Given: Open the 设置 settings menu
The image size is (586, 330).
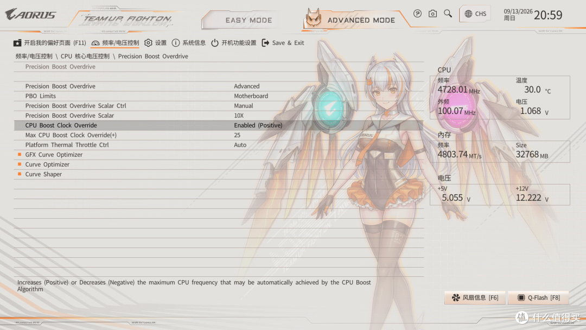Looking at the screenshot, I should [156, 43].
